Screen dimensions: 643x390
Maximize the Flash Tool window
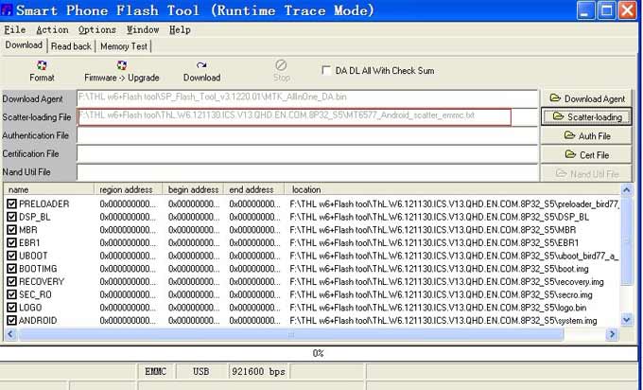click(x=606, y=10)
